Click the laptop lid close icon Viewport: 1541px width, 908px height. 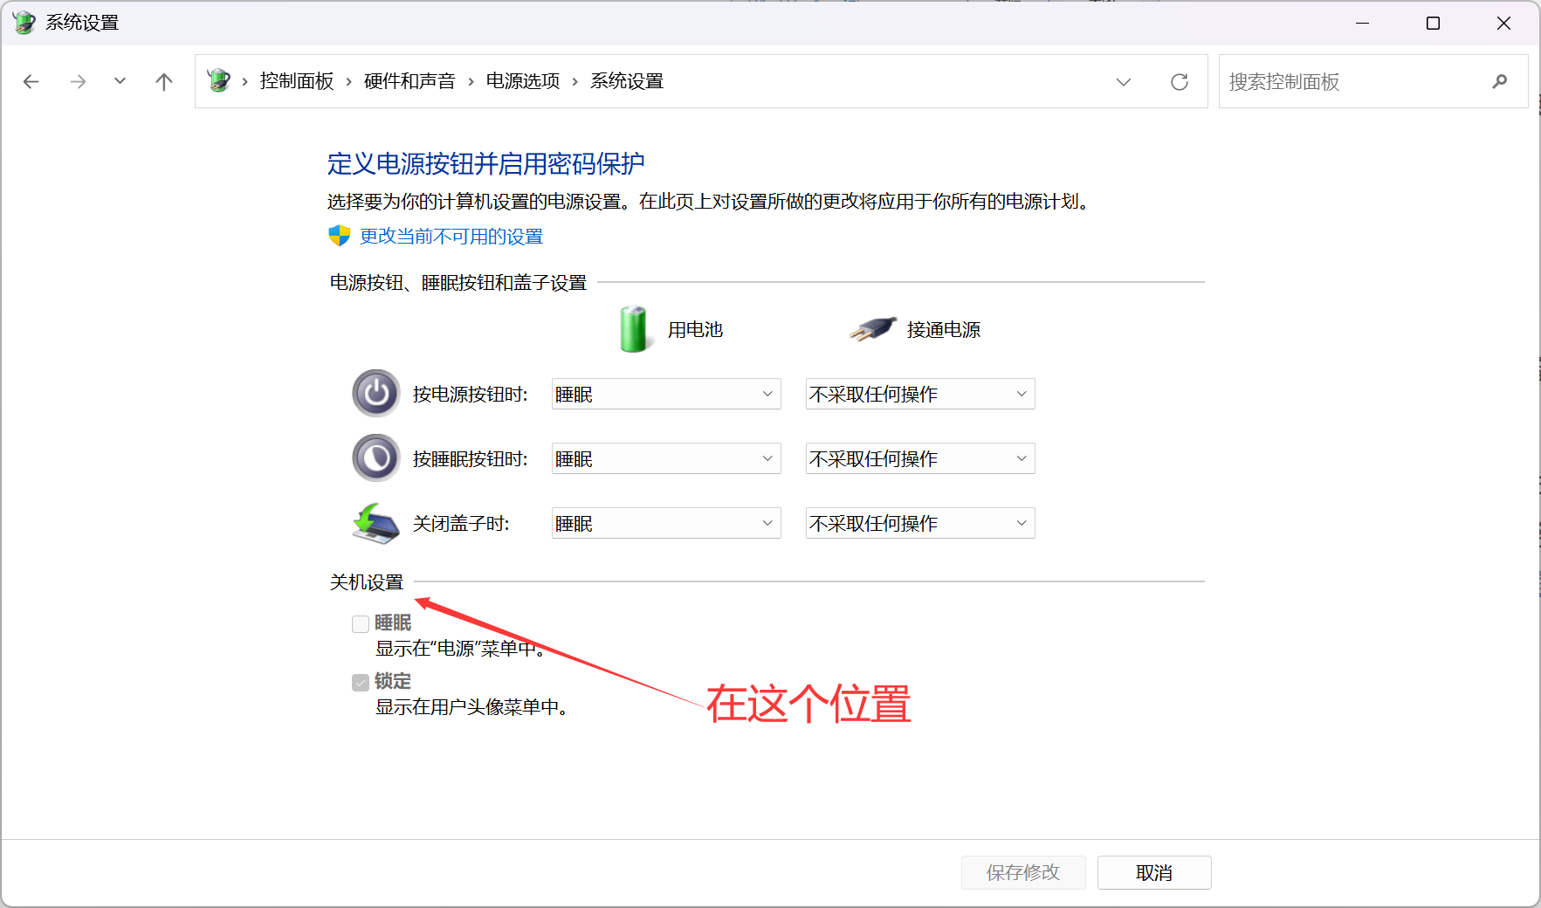(x=375, y=523)
